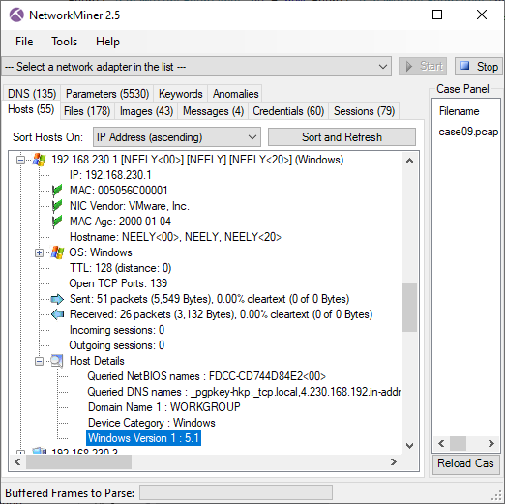
Task: Click the host tree scroll left arrow
Action: (17, 462)
